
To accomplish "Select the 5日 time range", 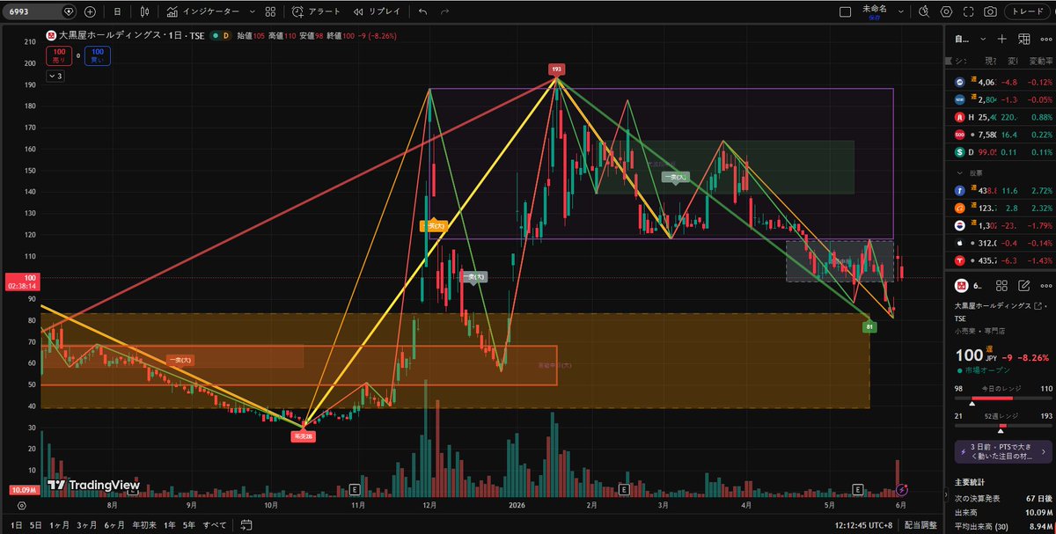I will [35, 525].
